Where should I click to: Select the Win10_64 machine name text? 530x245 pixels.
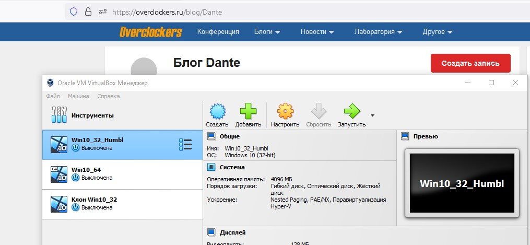pos(86,170)
